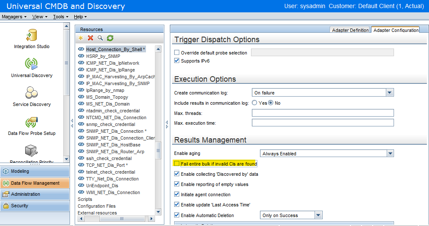The image size is (429, 226).
Task: Open the Scripts folder
Action: [85, 199]
